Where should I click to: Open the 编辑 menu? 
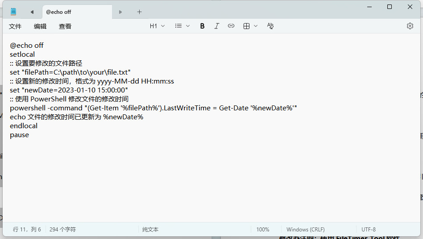pyautogui.click(x=40, y=26)
